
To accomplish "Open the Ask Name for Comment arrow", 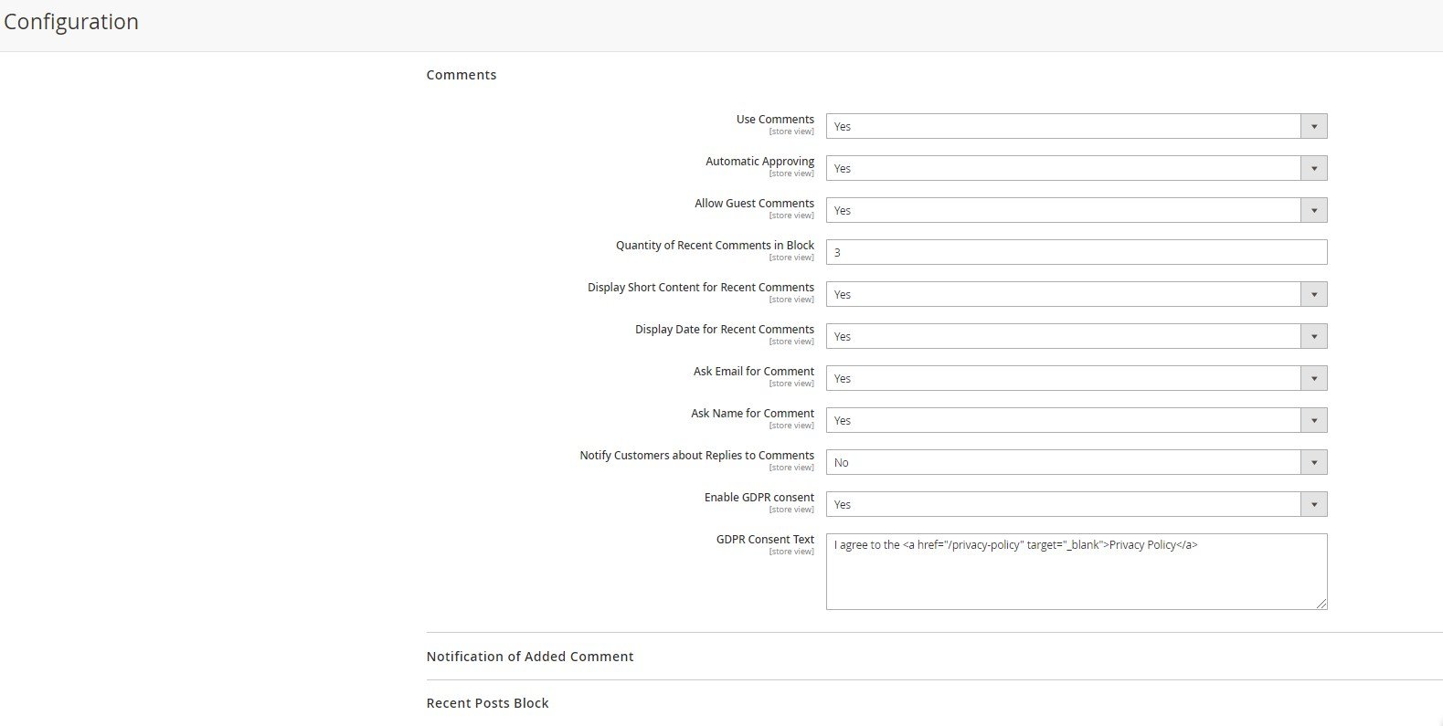I will (x=1313, y=420).
